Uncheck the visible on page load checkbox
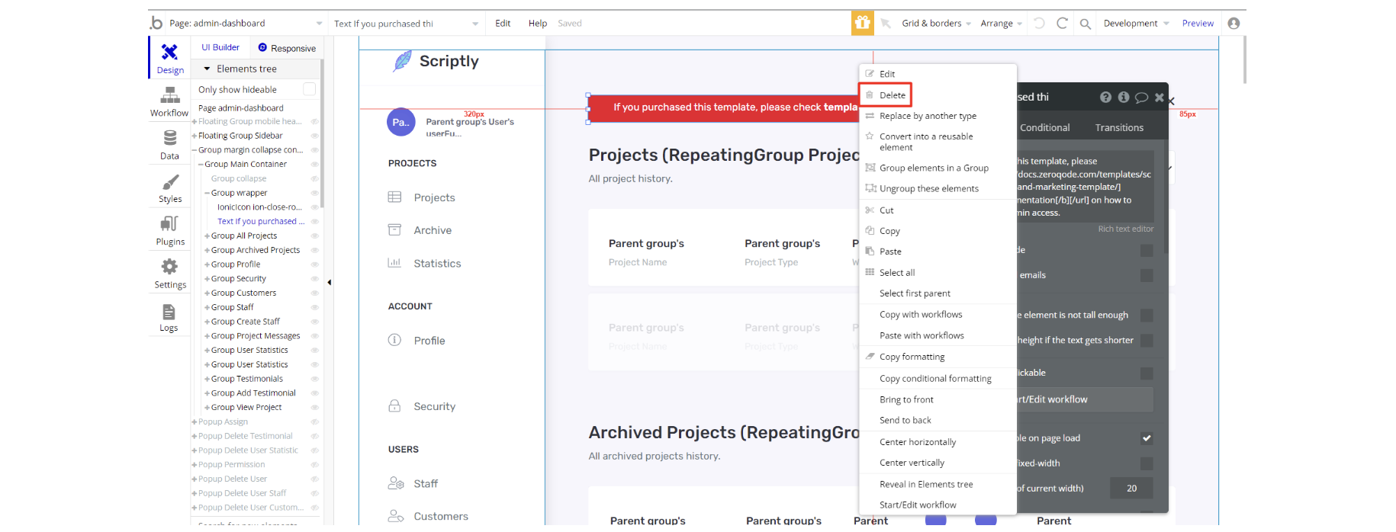The height and width of the screenshot is (532, 1396). (1146, 438)
